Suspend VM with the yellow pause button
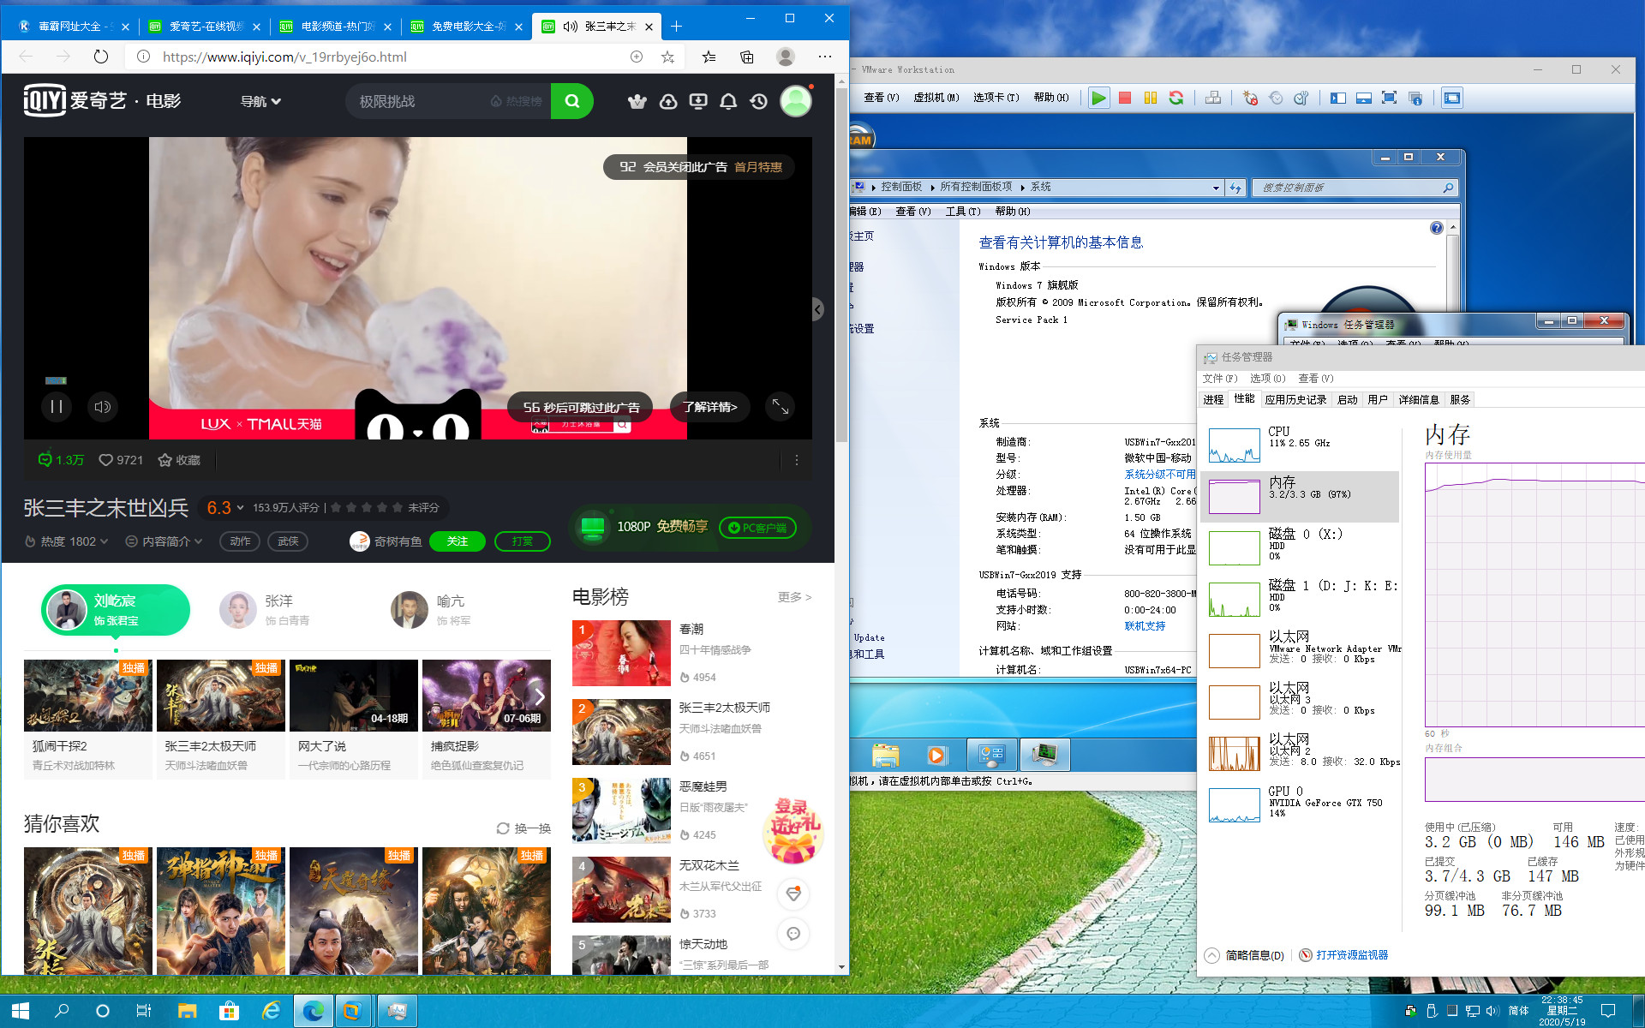Viewport: 1645px width, 1028px height. point(1151,98)
